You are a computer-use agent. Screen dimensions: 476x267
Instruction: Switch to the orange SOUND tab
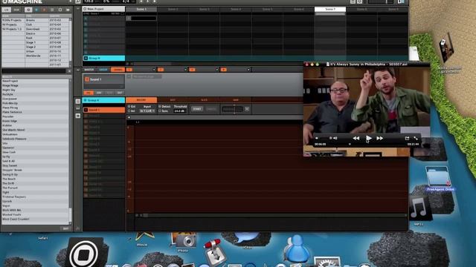pos(118,70)
